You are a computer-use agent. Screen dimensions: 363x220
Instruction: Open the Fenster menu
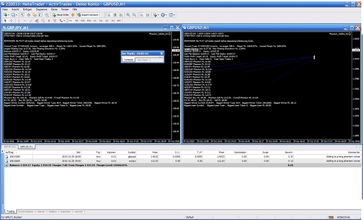(65, 9)
